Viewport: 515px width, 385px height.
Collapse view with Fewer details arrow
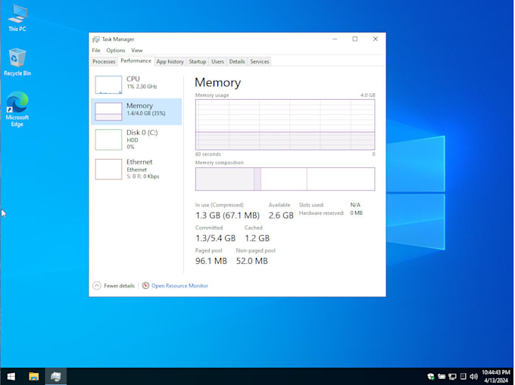click(x=97, y=286)
